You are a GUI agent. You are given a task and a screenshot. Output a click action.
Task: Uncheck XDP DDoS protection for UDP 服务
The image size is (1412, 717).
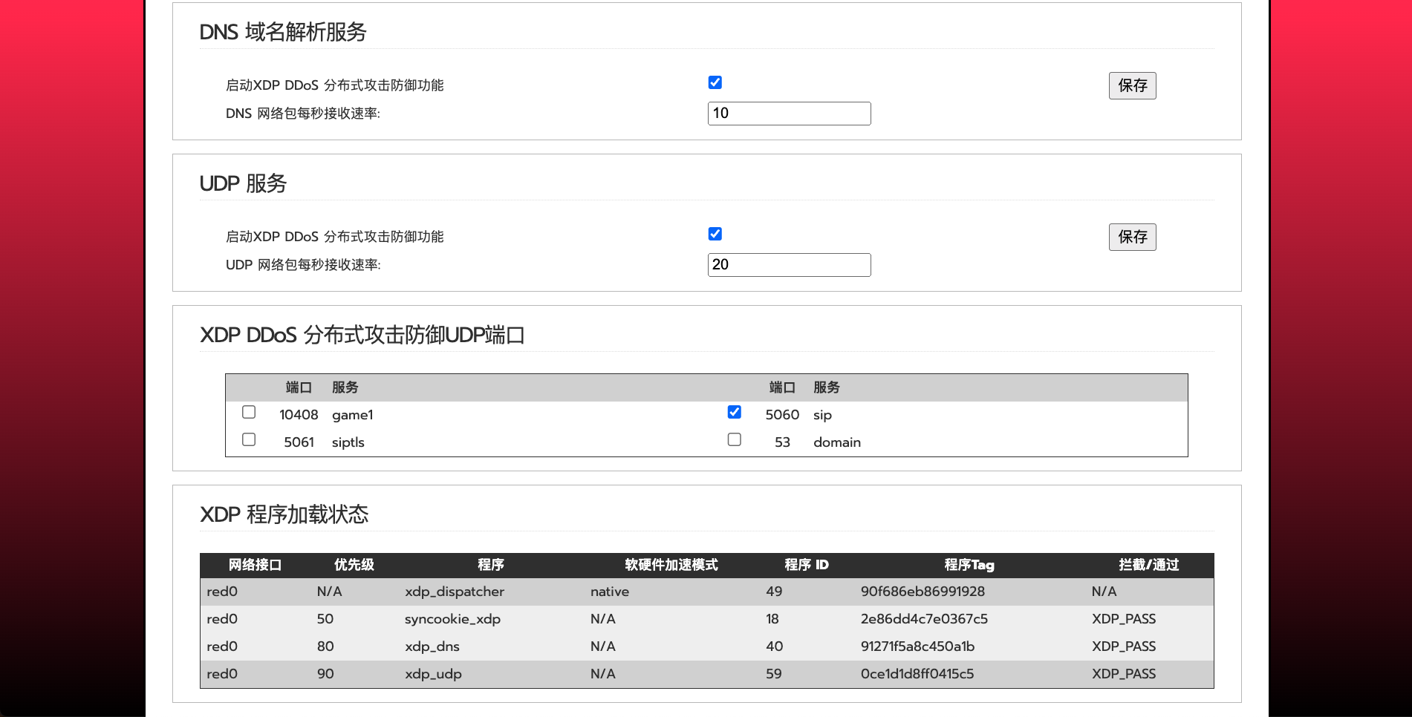point(715,234)
